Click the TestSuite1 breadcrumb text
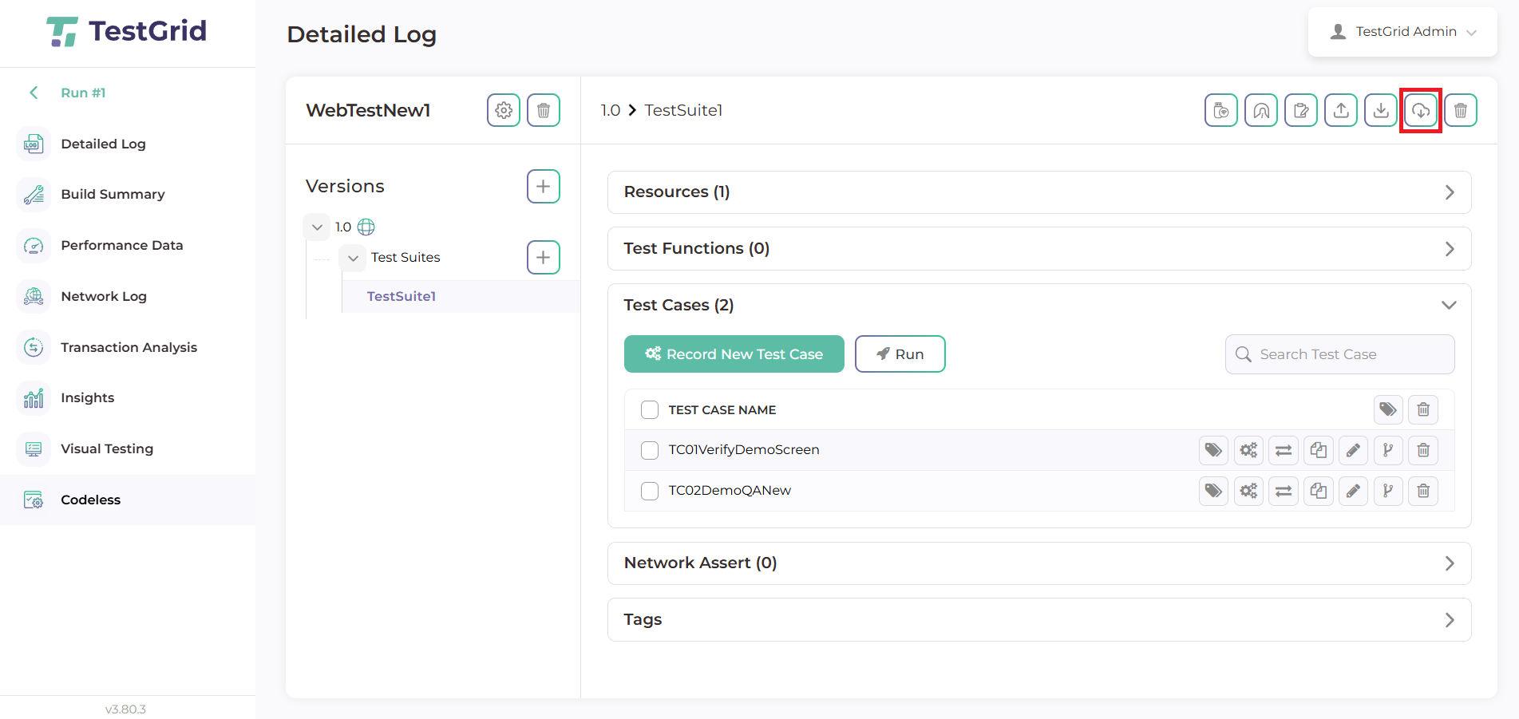The height and width of the screenshot is (719, 1519). [683, 110]
